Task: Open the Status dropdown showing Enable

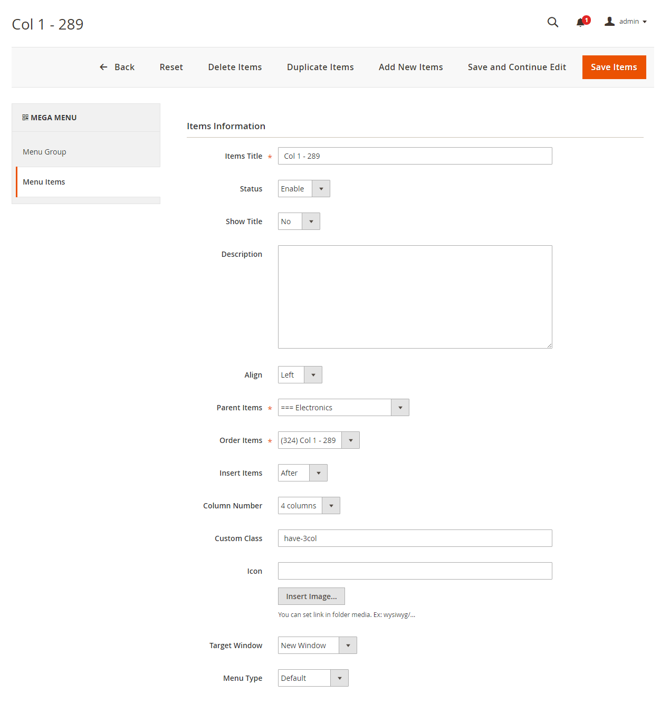Action: point(304,189)
